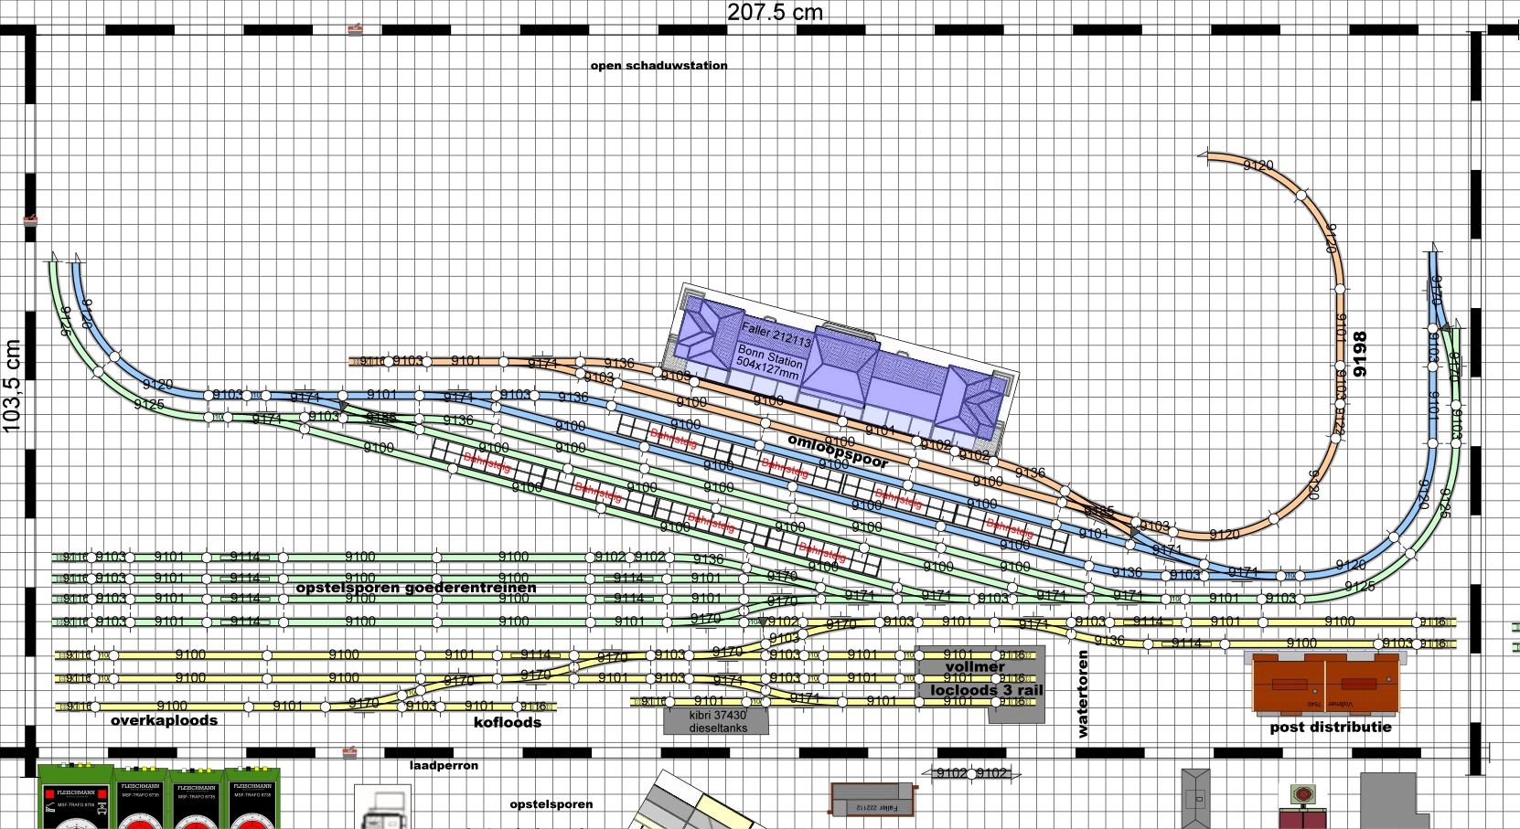1520x829 pixels.
Task: Select the 'overkaploods' label
Action: point(165,720)
